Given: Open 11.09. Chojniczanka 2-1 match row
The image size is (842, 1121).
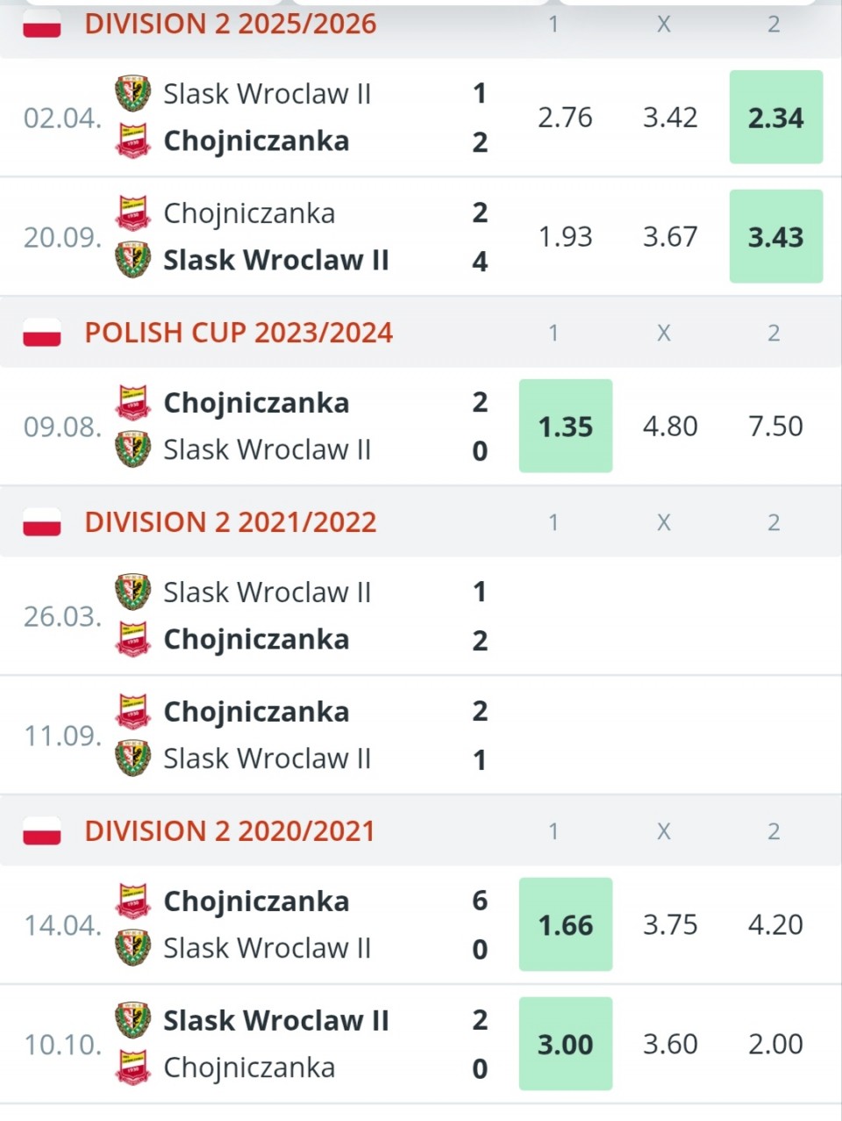Looking at the screenshot, I should [421, 736].
